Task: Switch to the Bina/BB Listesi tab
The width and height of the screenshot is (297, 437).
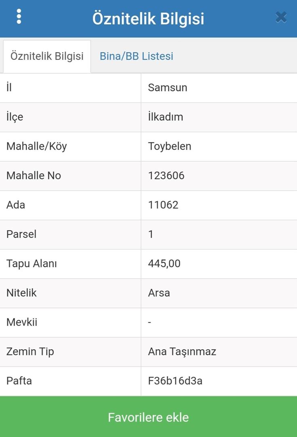Action: [x=136, y=56]
